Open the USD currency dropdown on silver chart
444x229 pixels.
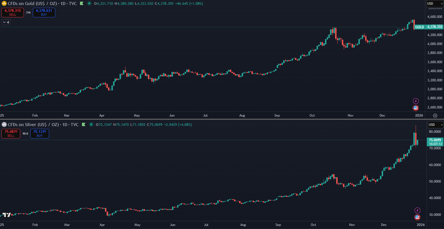click(435, 125)
